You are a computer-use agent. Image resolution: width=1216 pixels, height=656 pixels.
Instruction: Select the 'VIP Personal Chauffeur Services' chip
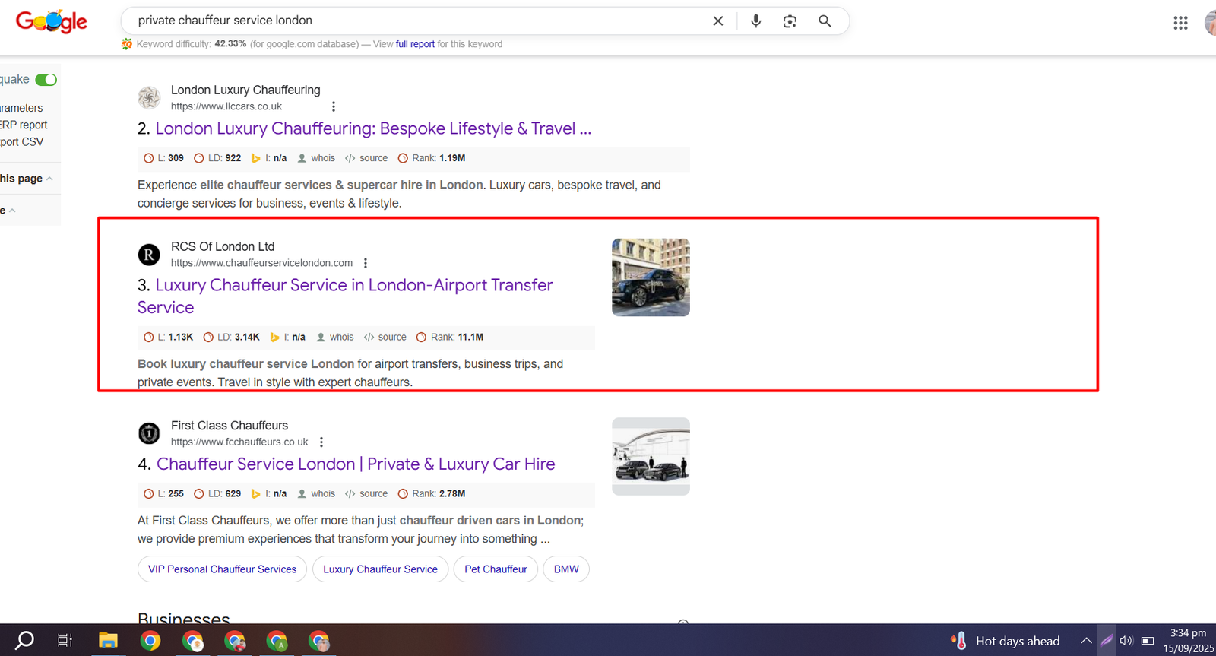(222, 569)
